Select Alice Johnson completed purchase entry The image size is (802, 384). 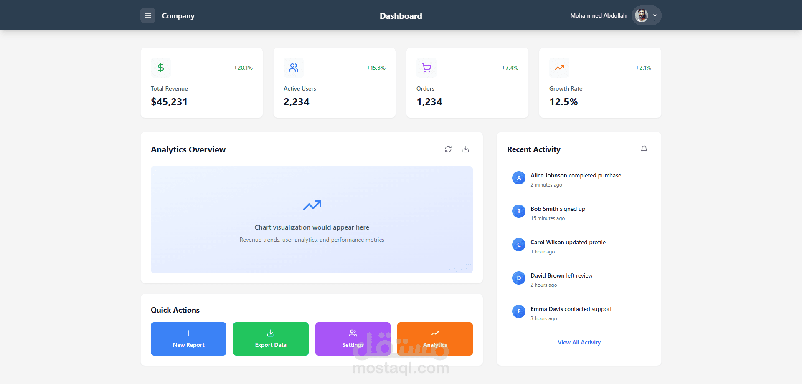(x=579, y=180)
